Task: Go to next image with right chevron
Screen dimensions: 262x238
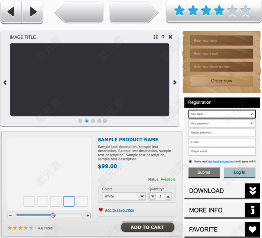Action: click(174, 82)
